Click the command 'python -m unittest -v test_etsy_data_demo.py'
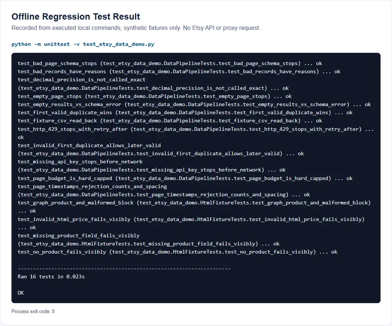Viewport: 392px width, 326px height. coord(83,44)
